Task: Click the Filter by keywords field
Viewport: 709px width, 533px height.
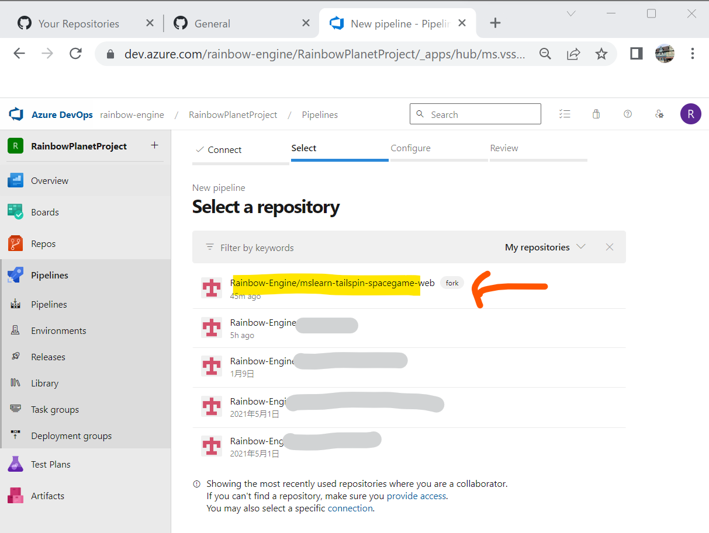Action: coord(351,248)
